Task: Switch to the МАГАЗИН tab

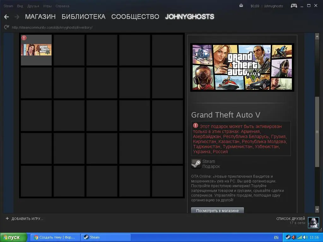Action: (40, 17)
